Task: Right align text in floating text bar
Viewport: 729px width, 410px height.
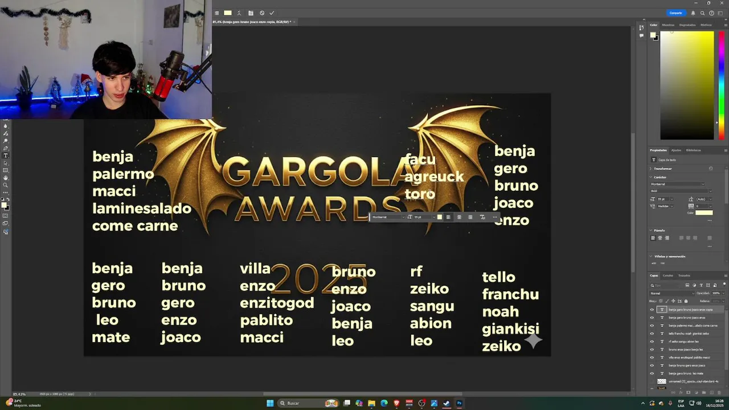Action: pyautogui.click(x=470, y=217)
